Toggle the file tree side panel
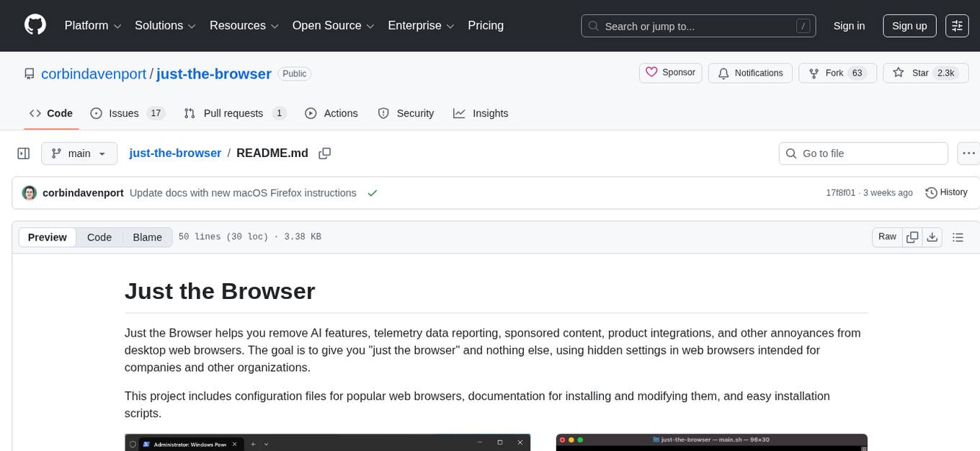980x451 pixels. coord(23,153)
